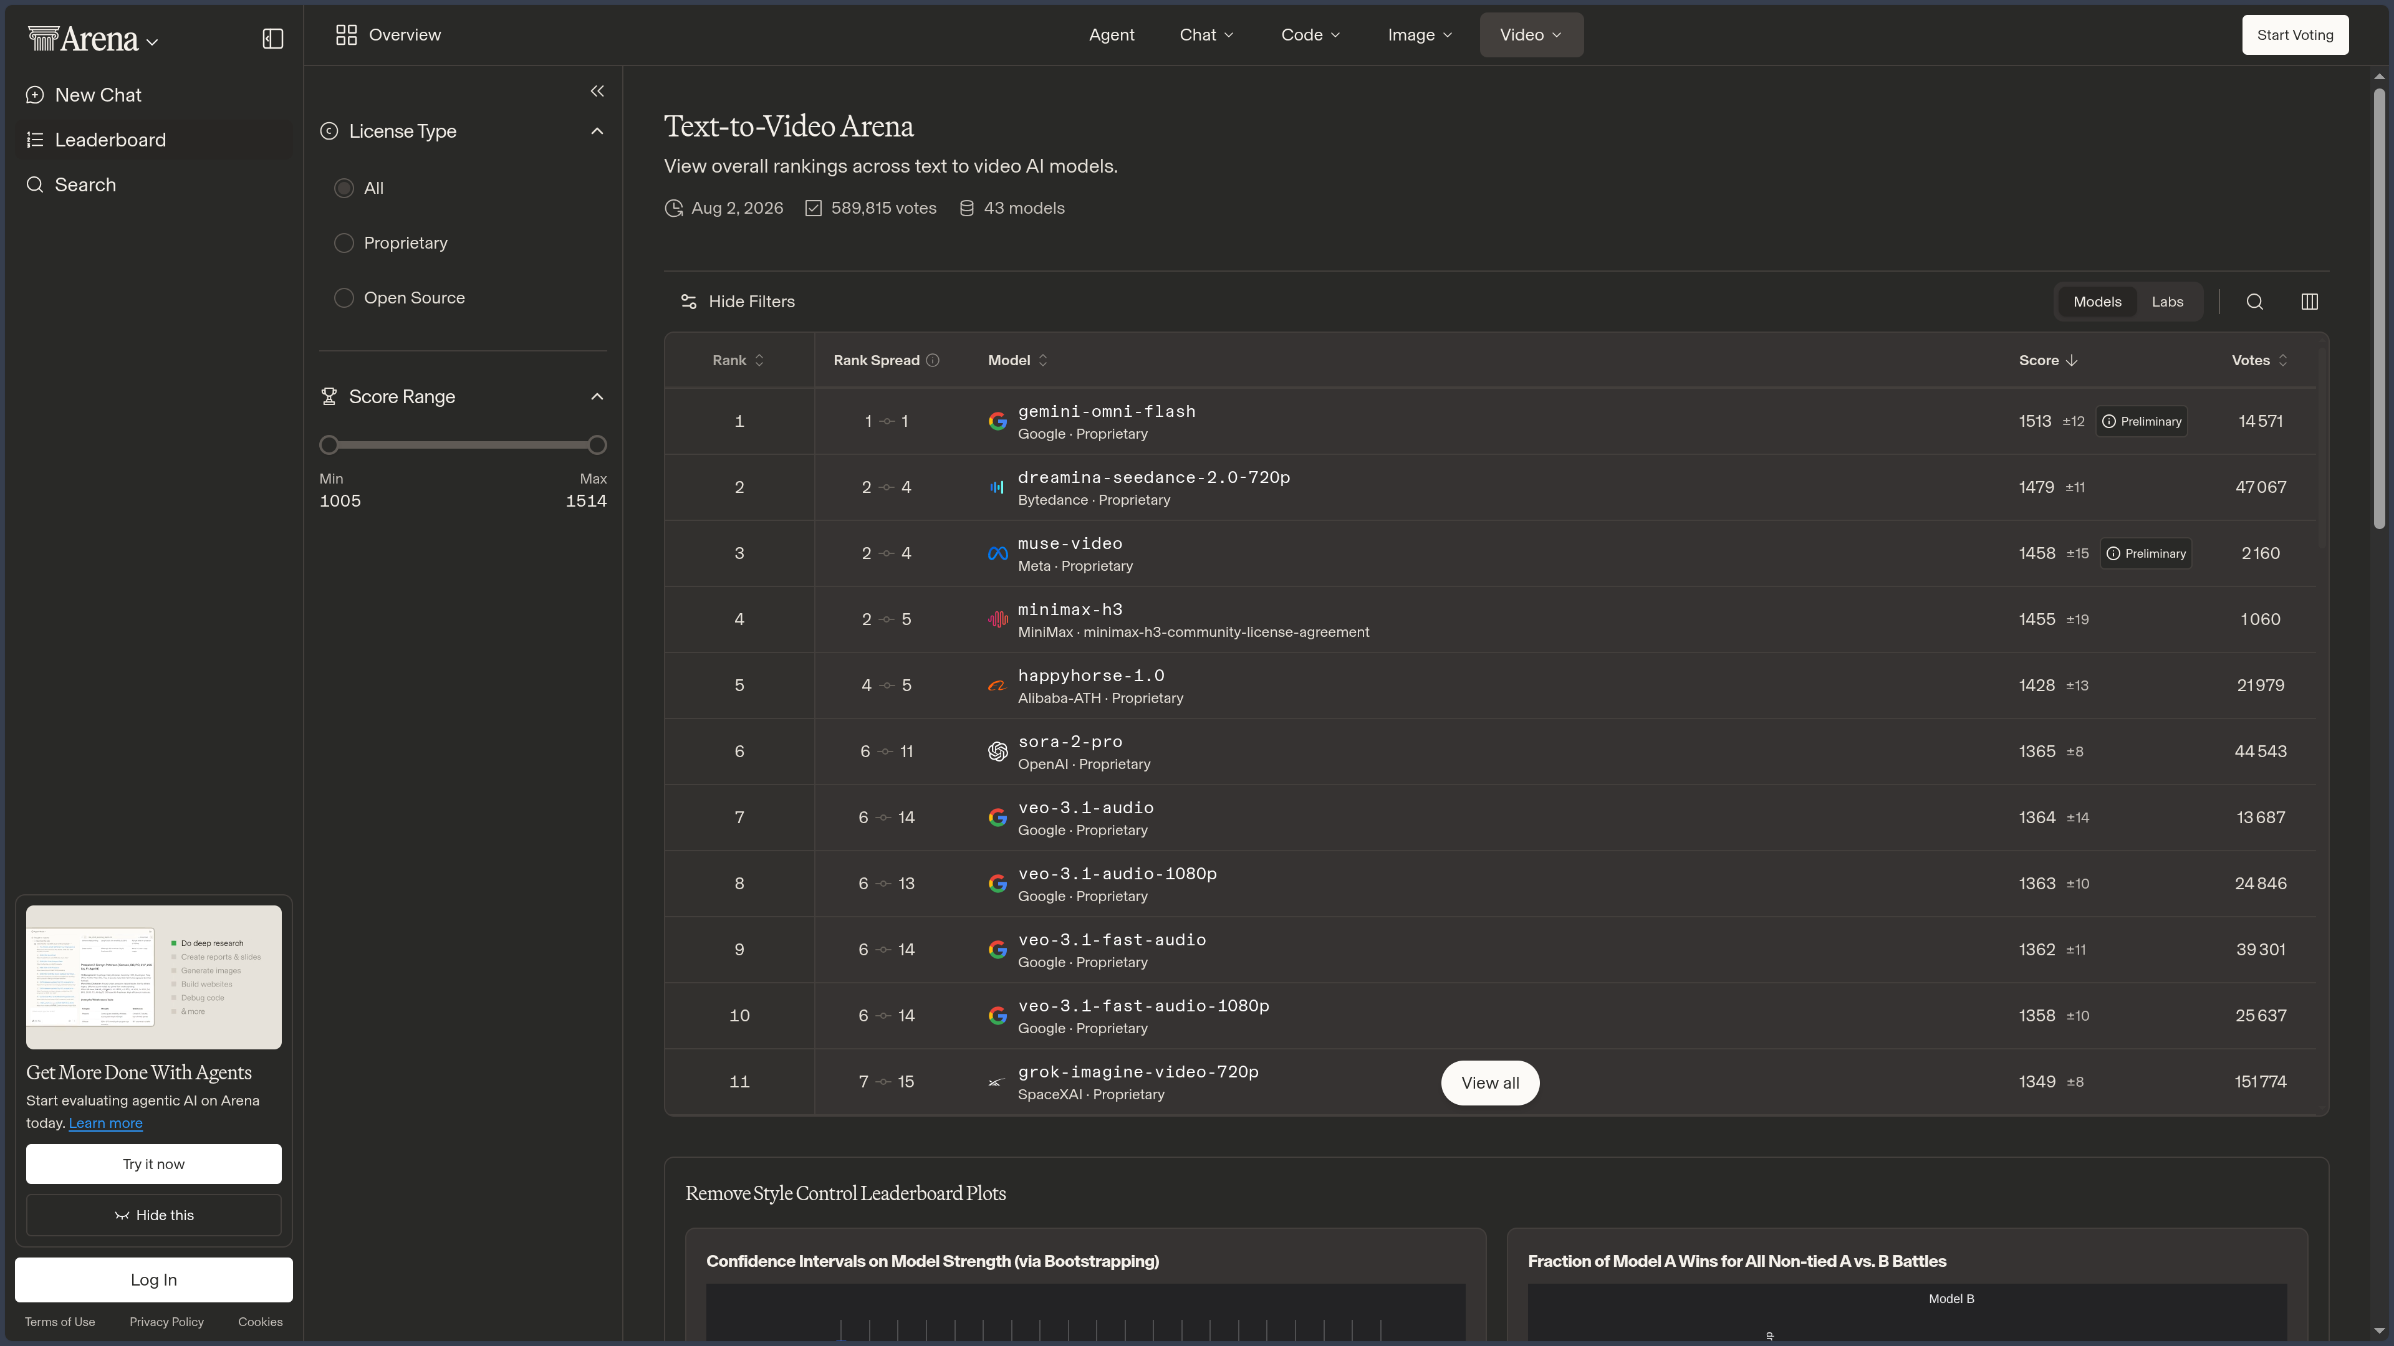
Task: Click the Score Range slider track
Action: pos(463,445)
